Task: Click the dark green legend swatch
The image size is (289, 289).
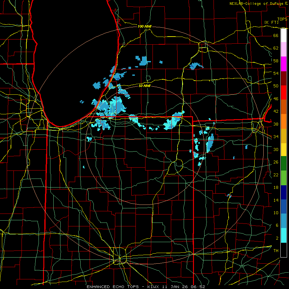Action: (284, 163)
